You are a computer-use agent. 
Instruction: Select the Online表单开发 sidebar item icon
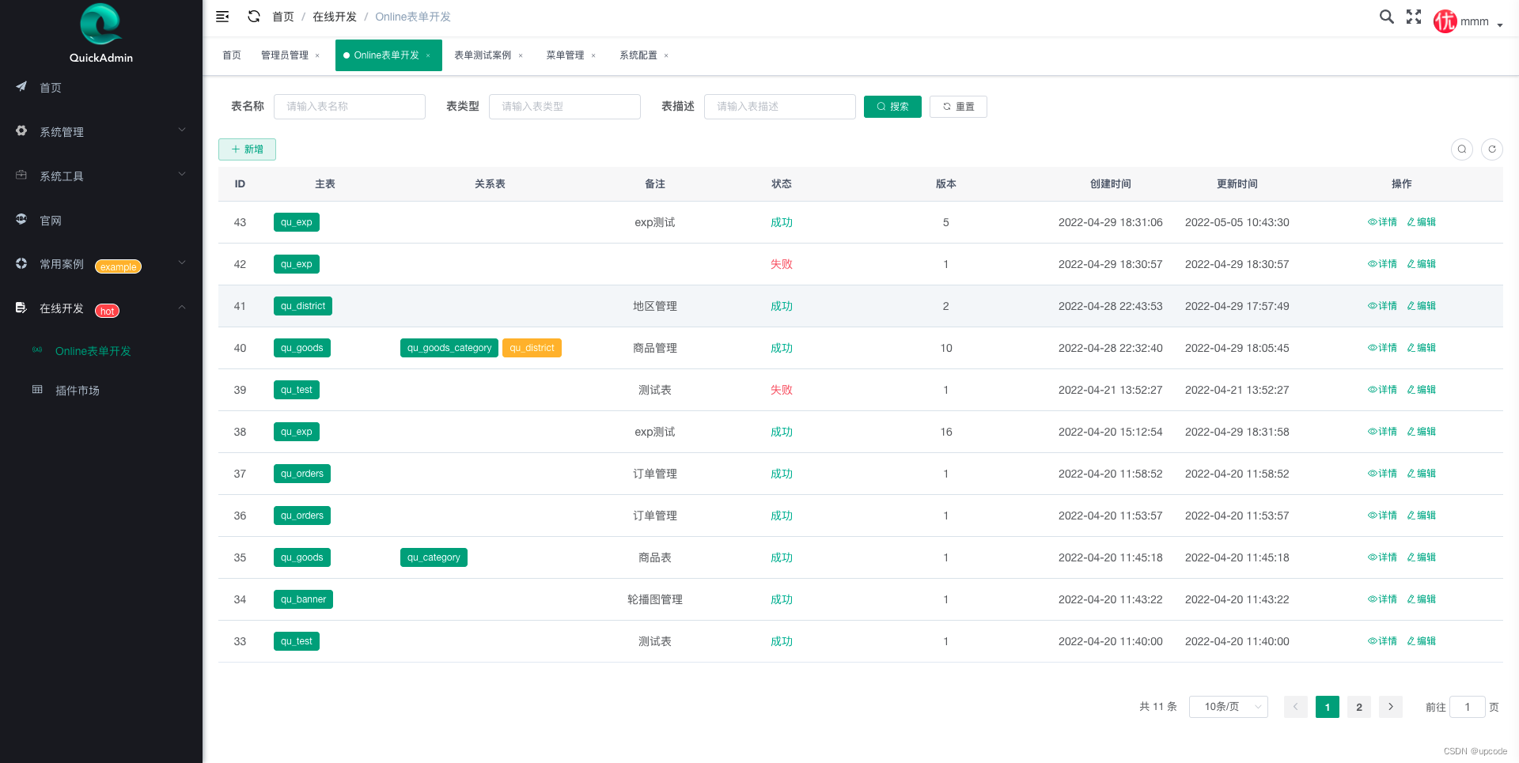pyautogui.click(x=37, y=350)
